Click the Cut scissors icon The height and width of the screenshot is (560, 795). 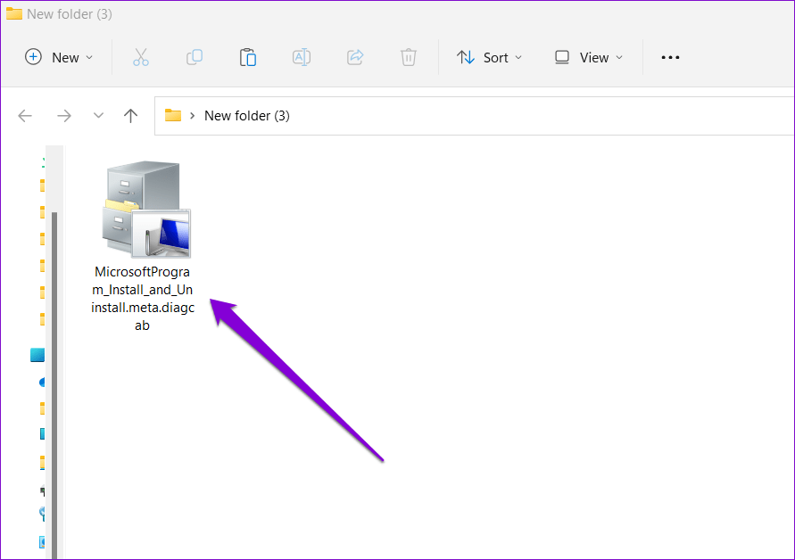tap(140, 57)
